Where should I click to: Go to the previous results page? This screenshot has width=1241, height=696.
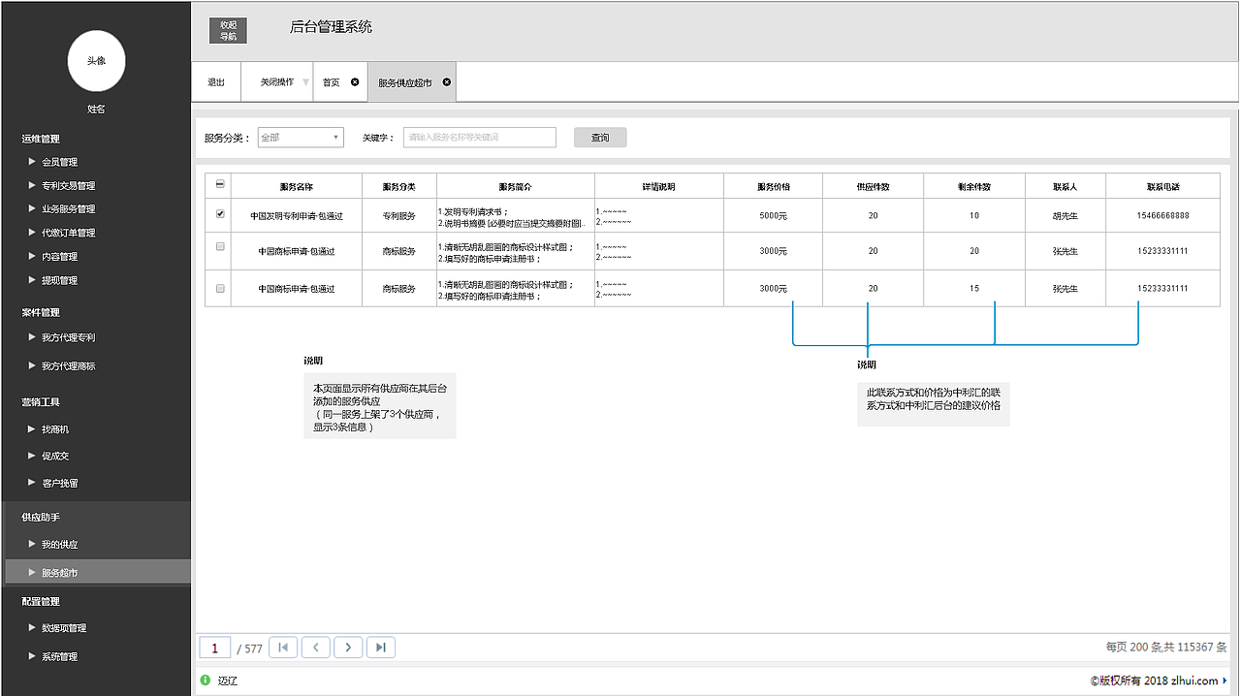pyautogui.click(x=316, y=648)
